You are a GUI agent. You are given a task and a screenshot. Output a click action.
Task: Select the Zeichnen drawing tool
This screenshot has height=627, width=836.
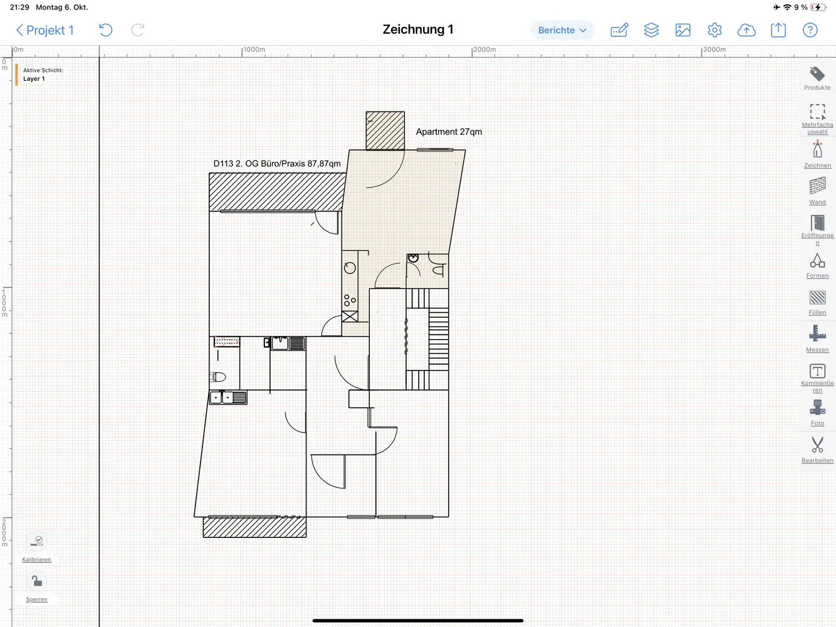pos(817,155)
